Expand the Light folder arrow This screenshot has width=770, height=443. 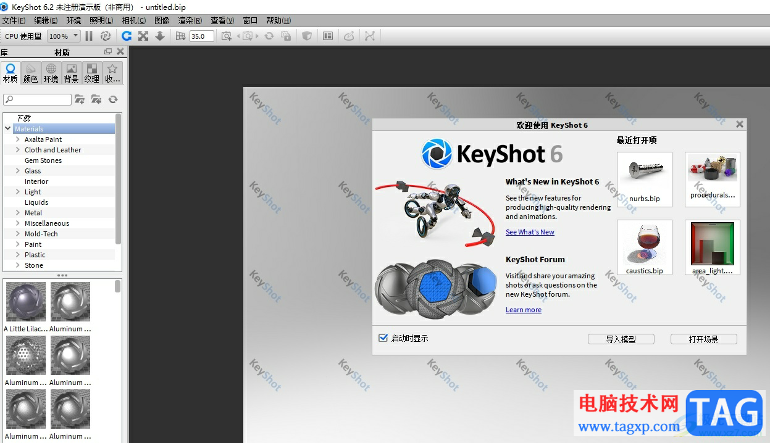pos(18,192)
